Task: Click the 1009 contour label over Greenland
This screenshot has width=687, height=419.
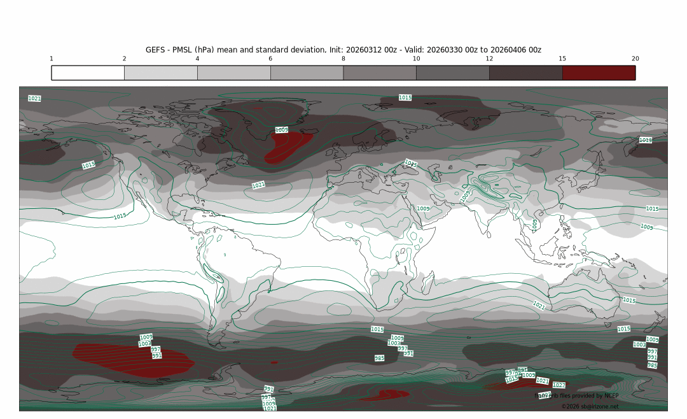Action: pyautogui.click(x=281, y=130)
